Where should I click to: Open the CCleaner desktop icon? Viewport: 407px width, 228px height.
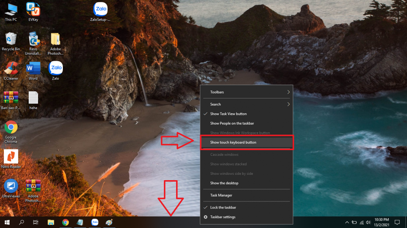point(11,70)
